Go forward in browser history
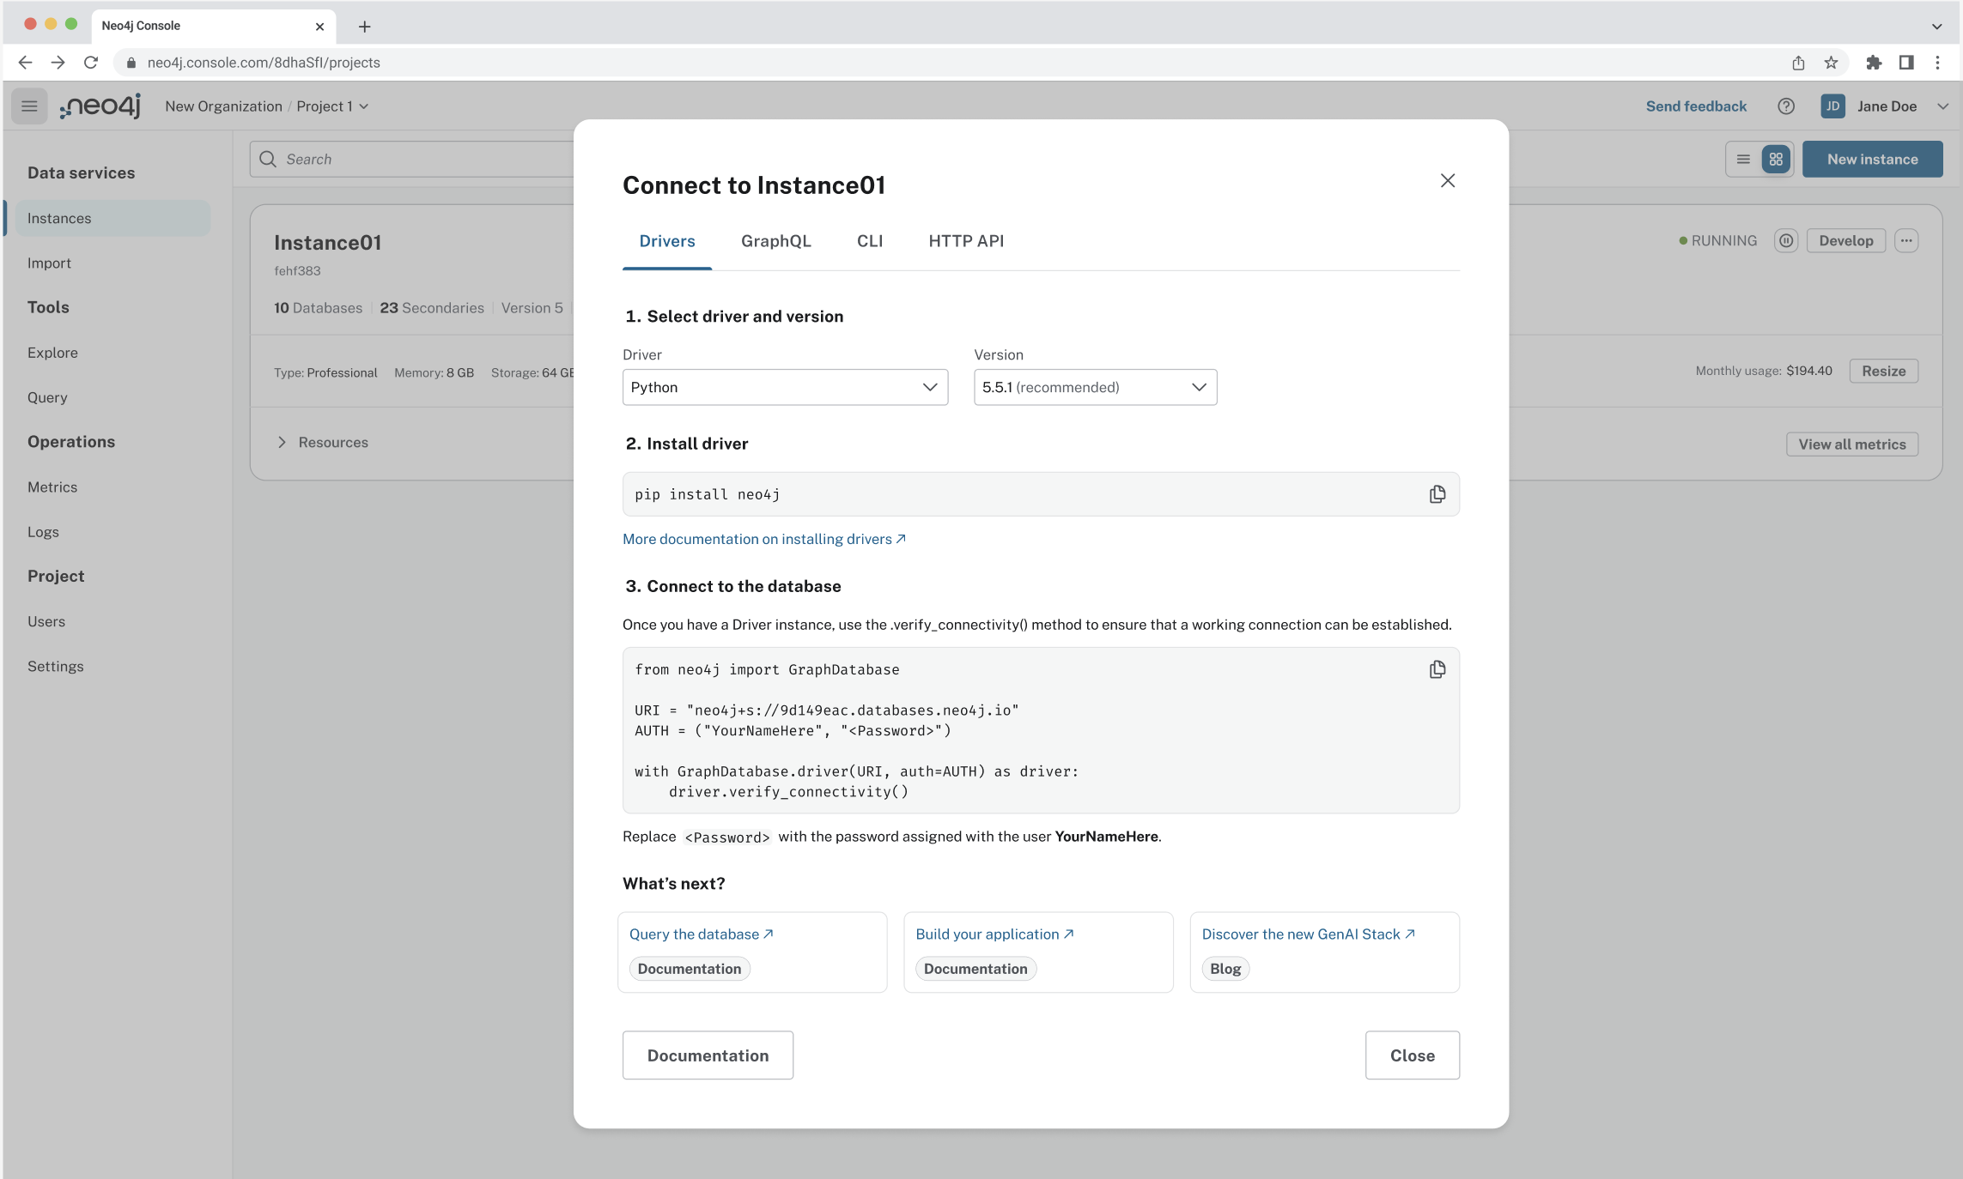The image size is (1963, 1179). 58,63
